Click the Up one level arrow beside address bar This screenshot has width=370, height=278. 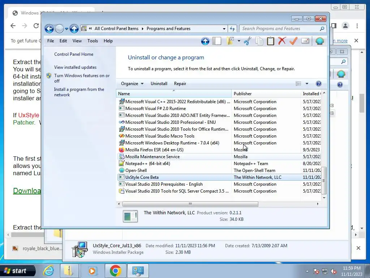pyautogui.click(x=74, y=29)
